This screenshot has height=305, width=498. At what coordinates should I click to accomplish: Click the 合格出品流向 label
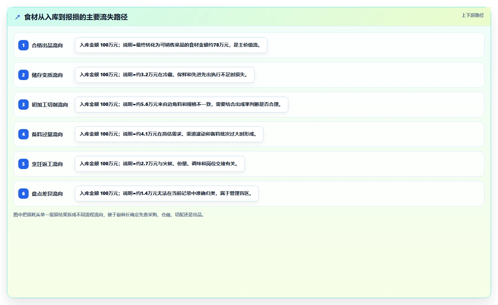(47, 45)
